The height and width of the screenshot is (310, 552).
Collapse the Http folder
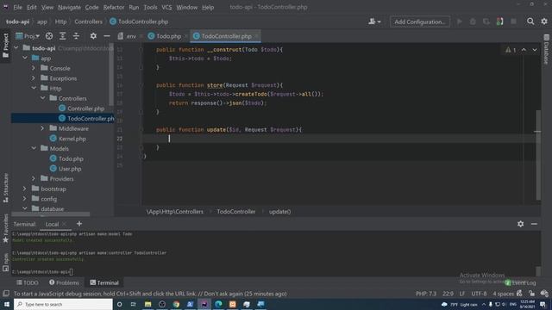(x=34, y=88)
